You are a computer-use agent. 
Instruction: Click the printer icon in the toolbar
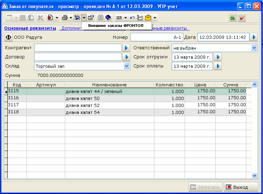[x=65, y=17]
